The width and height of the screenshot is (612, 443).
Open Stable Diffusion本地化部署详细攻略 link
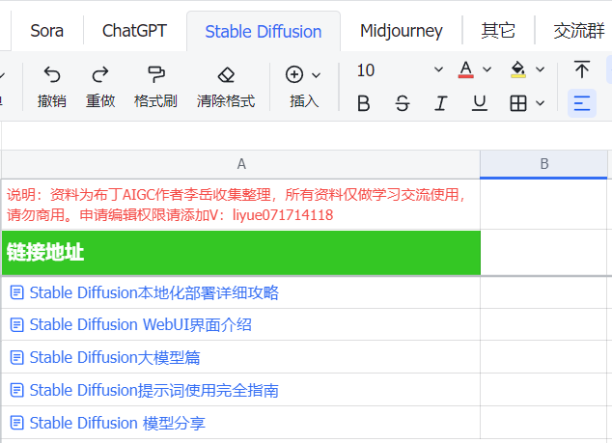click(x=154, y=292)
